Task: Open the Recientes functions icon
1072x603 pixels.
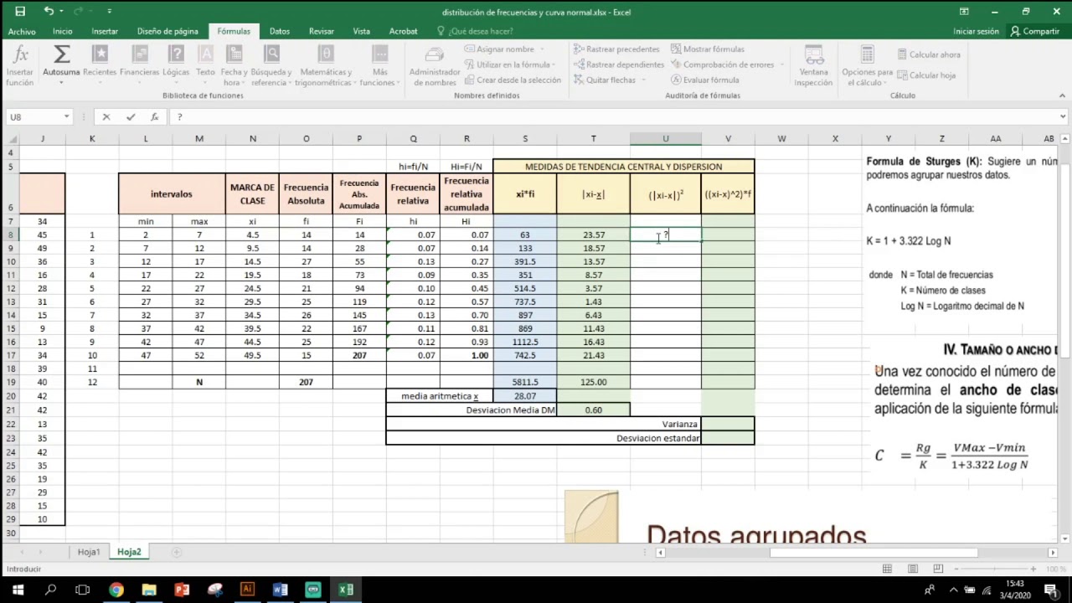Action: click(100, 55)
